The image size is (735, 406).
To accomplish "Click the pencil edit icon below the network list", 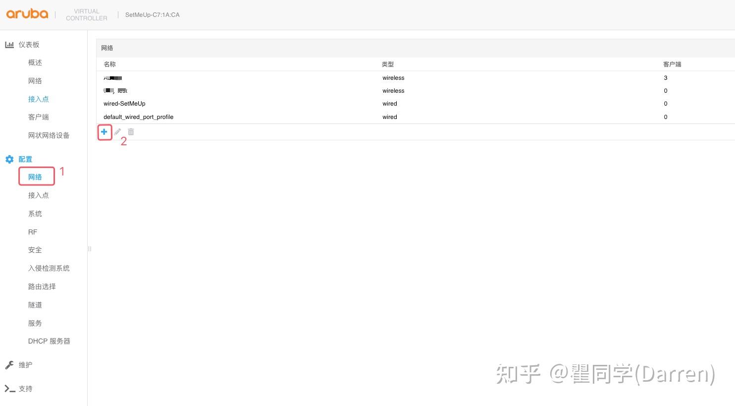I will click(117, 132).
